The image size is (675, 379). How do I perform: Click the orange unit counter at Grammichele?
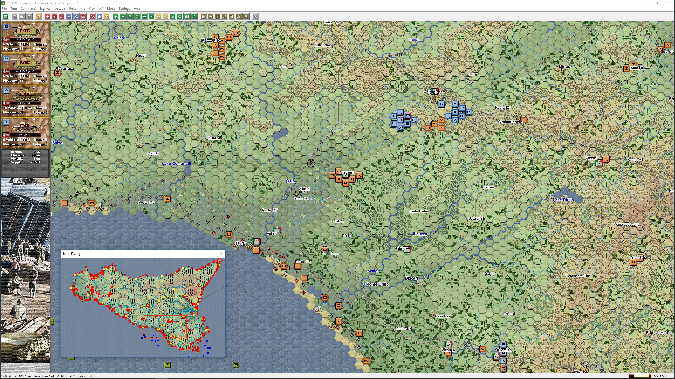tap(524, 120)
